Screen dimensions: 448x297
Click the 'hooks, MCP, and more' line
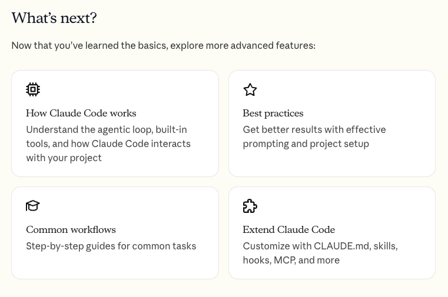[x=291, y=260]
